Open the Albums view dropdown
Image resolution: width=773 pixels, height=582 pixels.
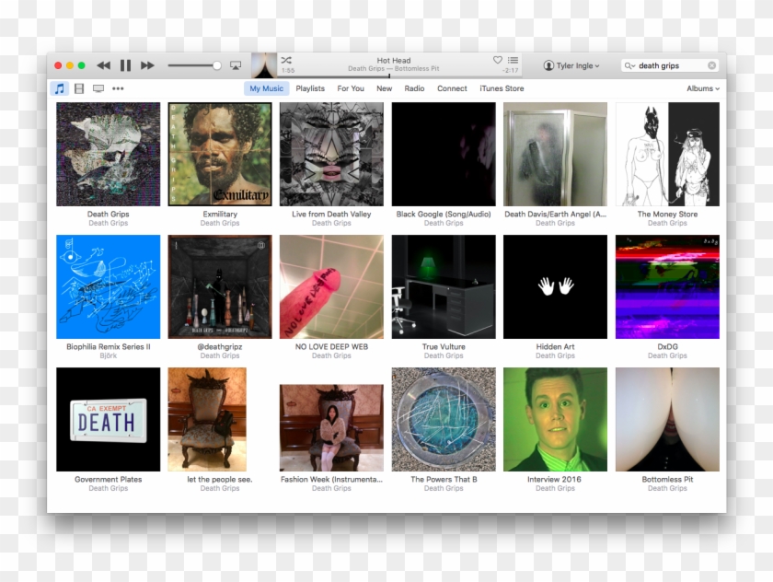click(703, 88)
